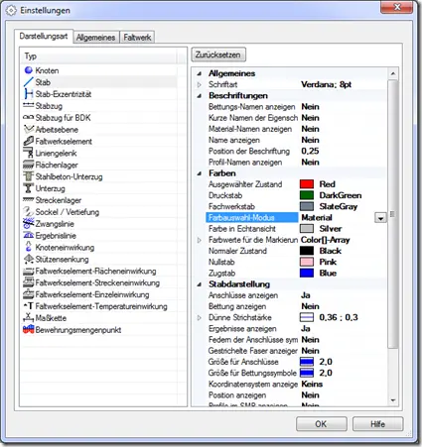This screenshot has height=447, width=422.
Task: Click the Bewehrungsmengenpunkt icon
Action: (29, 329)
